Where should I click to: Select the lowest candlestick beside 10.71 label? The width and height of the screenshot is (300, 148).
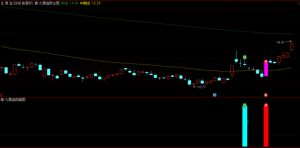click(x=194, y=84)
